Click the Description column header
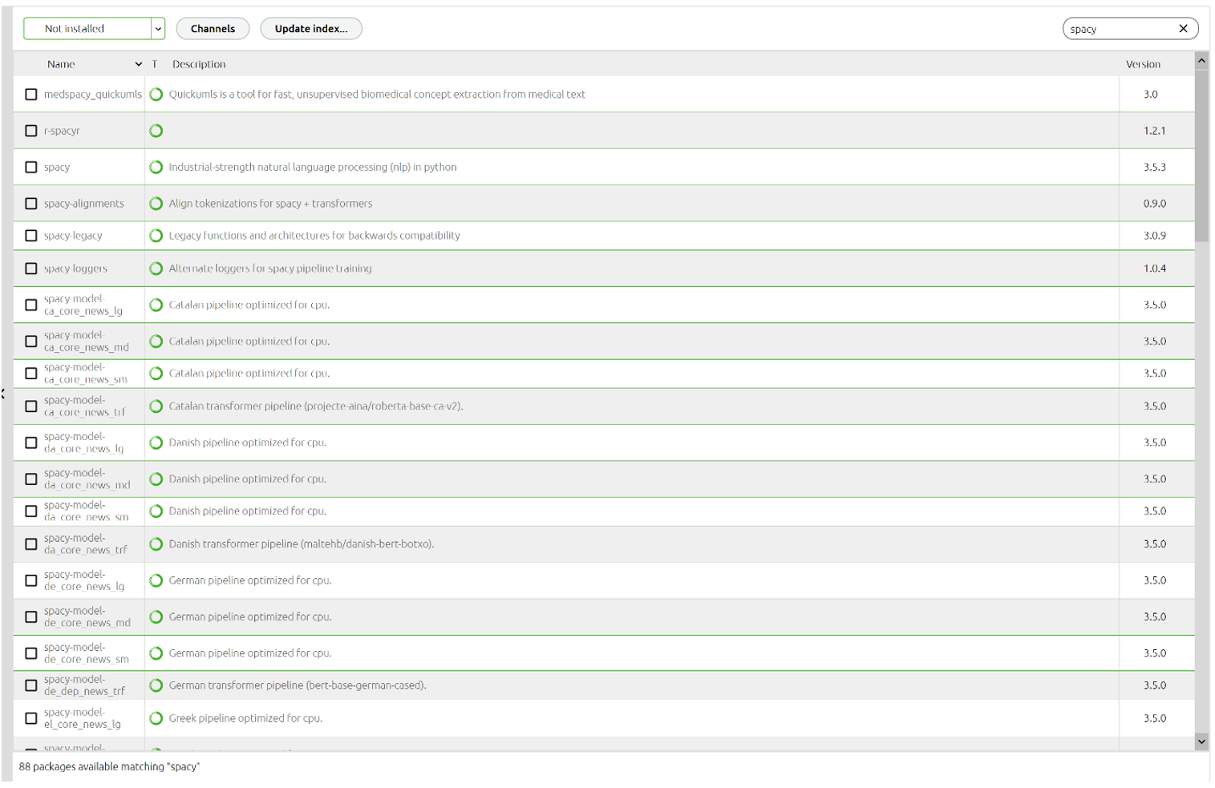The height and width of the screenshot is (788, 1215). click(x=199, y=64)
